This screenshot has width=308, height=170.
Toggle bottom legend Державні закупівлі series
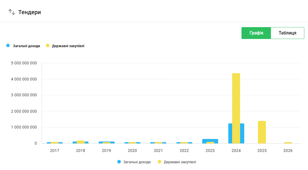coord(177,162)
